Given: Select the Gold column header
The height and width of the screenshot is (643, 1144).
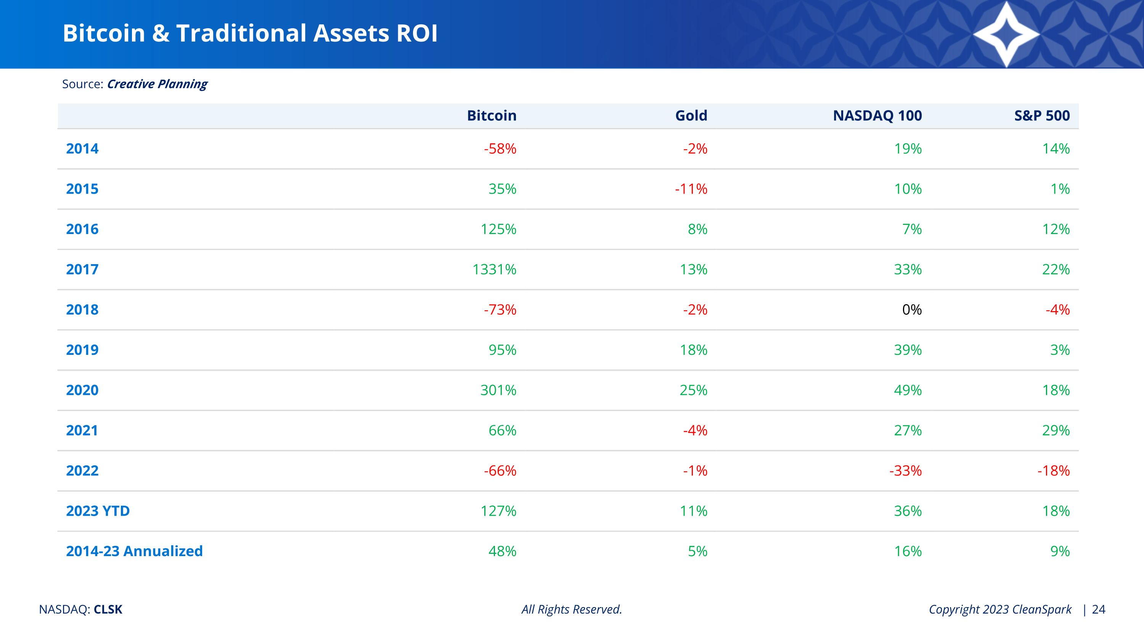Looking at the screenshot, I should [691, 115].
